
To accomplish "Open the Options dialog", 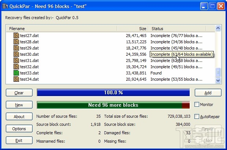I will 19,129.
